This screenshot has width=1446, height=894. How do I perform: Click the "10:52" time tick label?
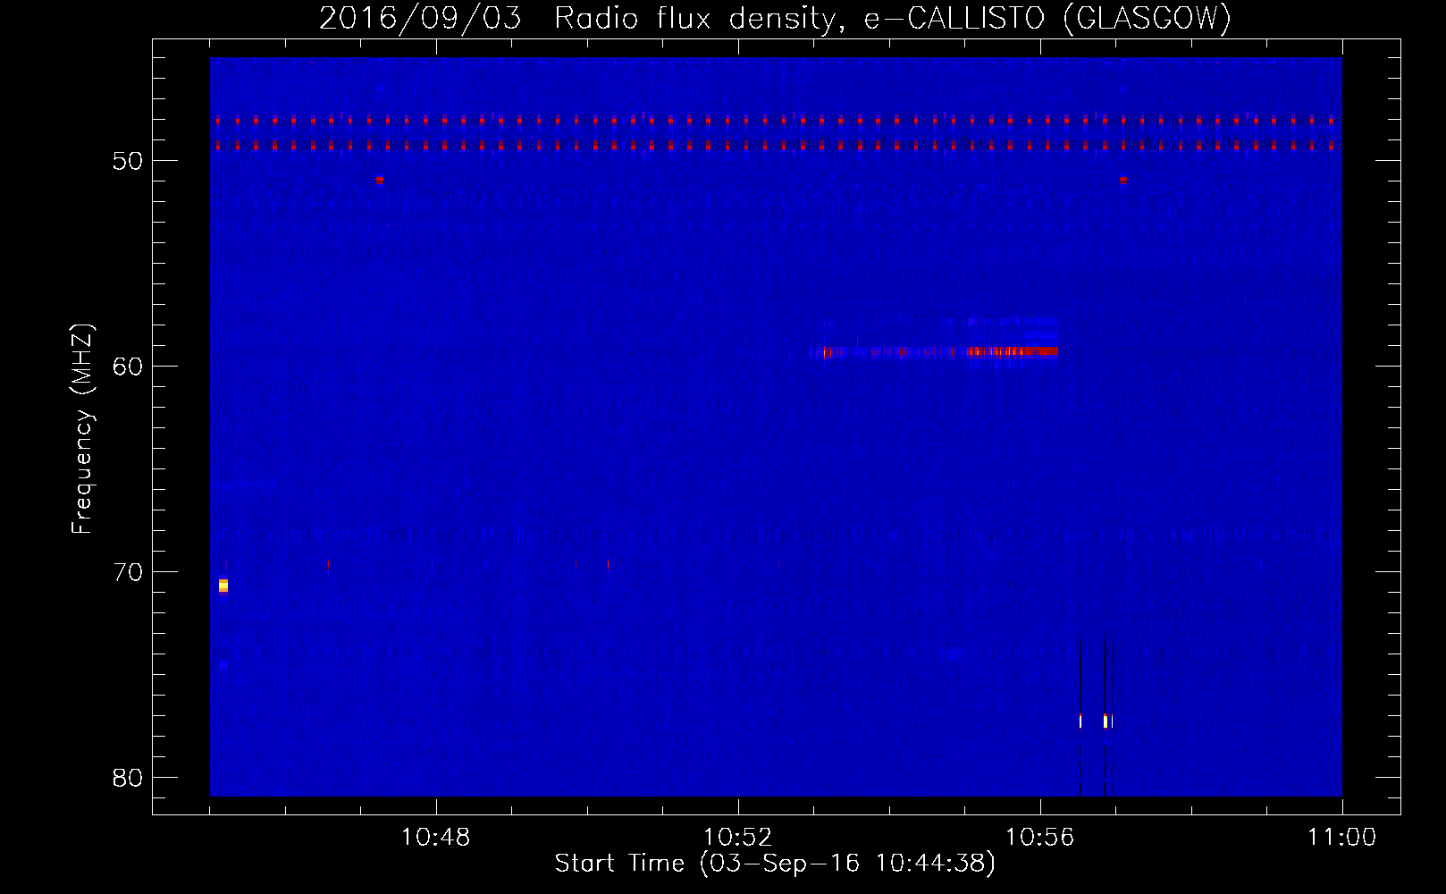[737, 838]
